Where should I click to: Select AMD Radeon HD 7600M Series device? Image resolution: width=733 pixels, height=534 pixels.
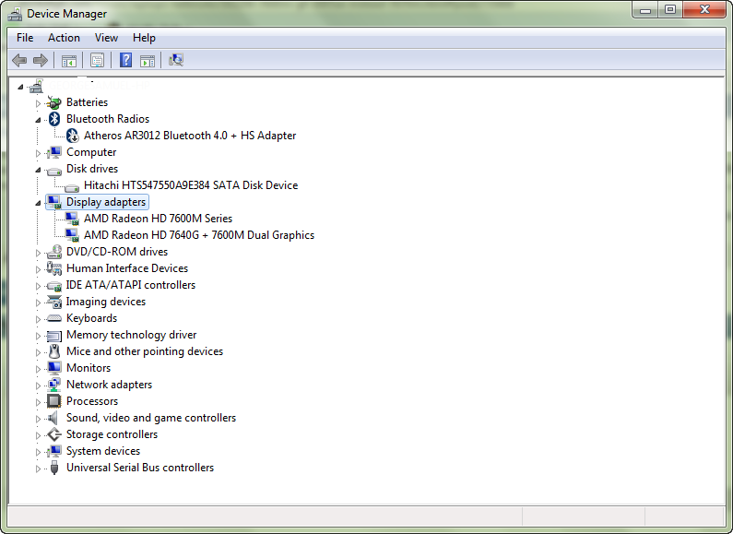(x=158, y=219)
